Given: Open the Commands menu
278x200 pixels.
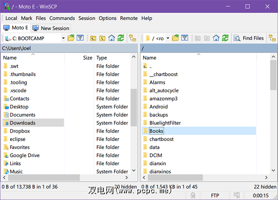Looking at the screenshot, I should 62,18.
